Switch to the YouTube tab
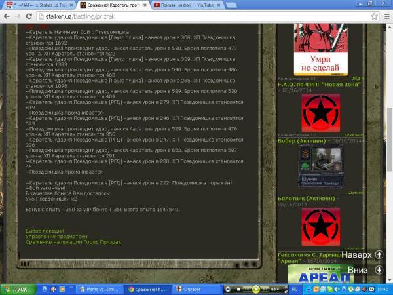The width and height of the screenshot is (393, 295). point(187,5)
